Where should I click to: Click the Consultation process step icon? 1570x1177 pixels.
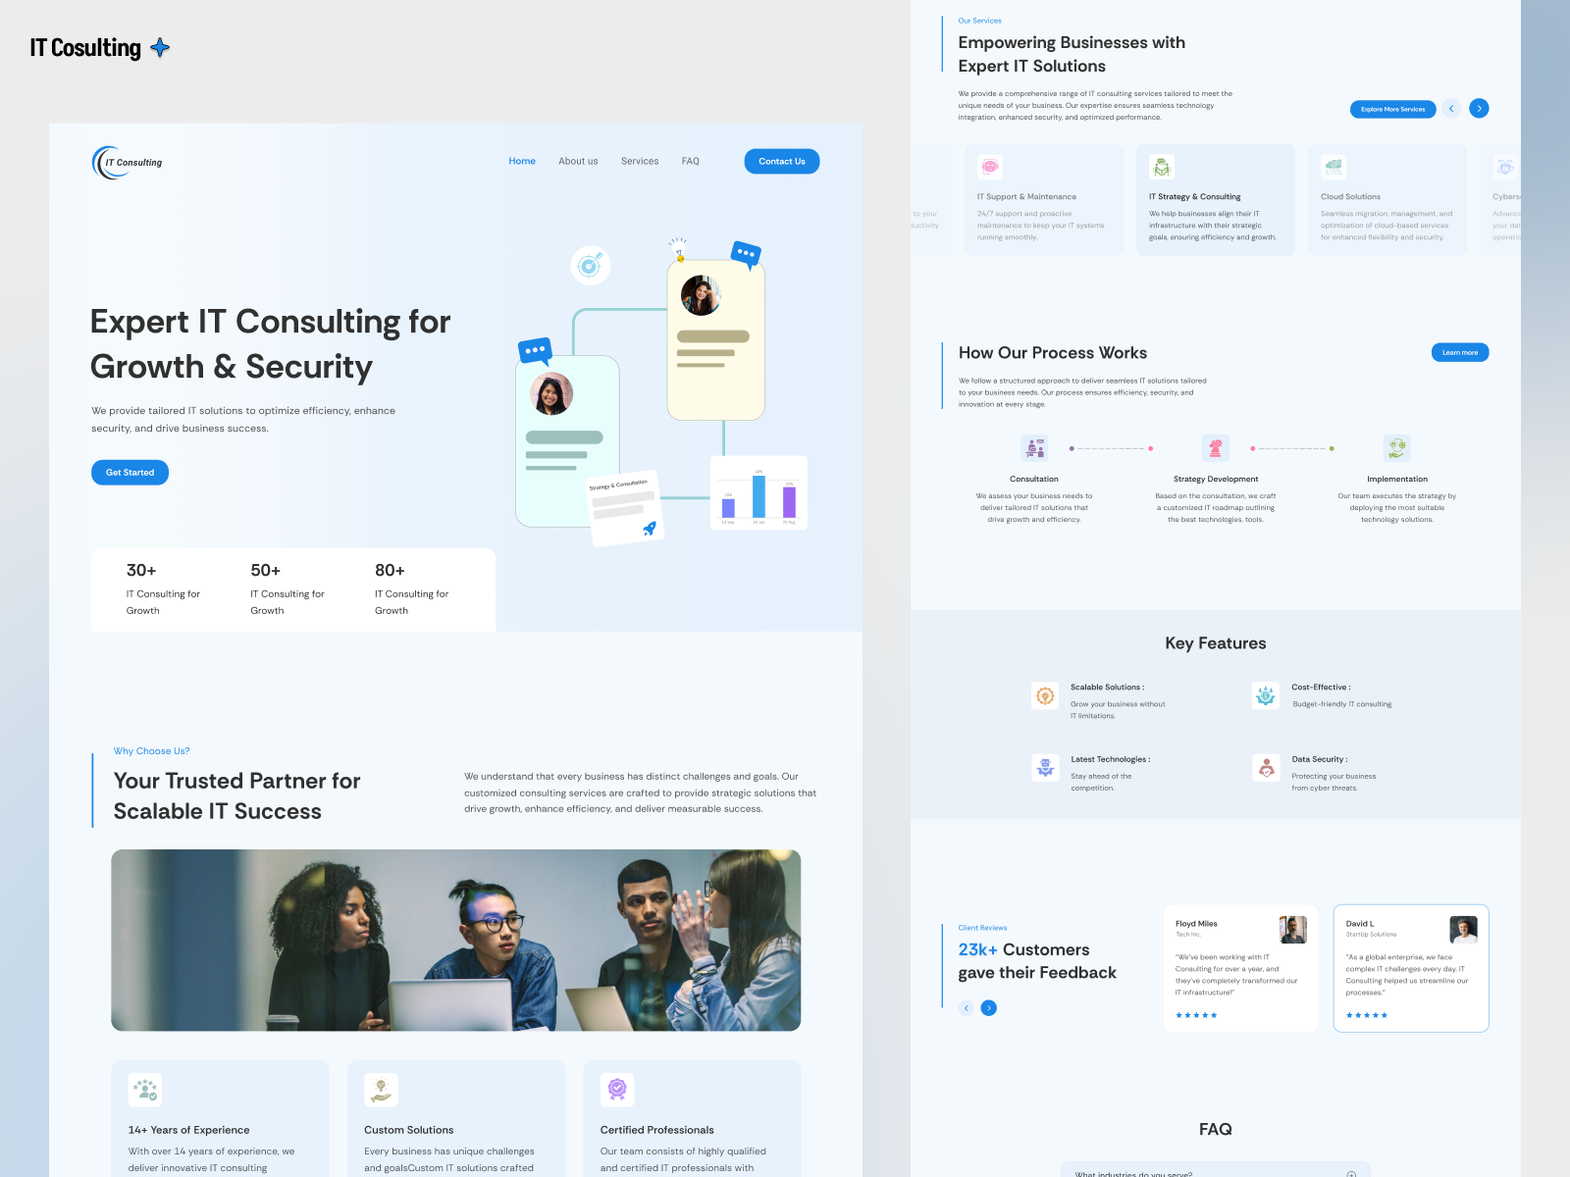(x=1034, y=448)
